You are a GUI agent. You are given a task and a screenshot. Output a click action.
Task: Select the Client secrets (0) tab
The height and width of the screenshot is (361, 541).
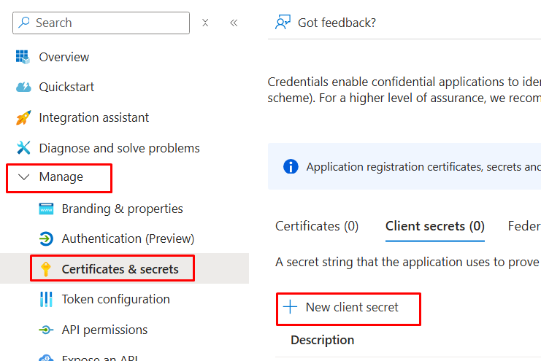tap(434, 226)
